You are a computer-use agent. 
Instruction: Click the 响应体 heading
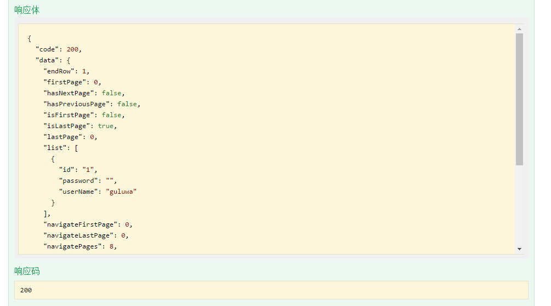27,10
